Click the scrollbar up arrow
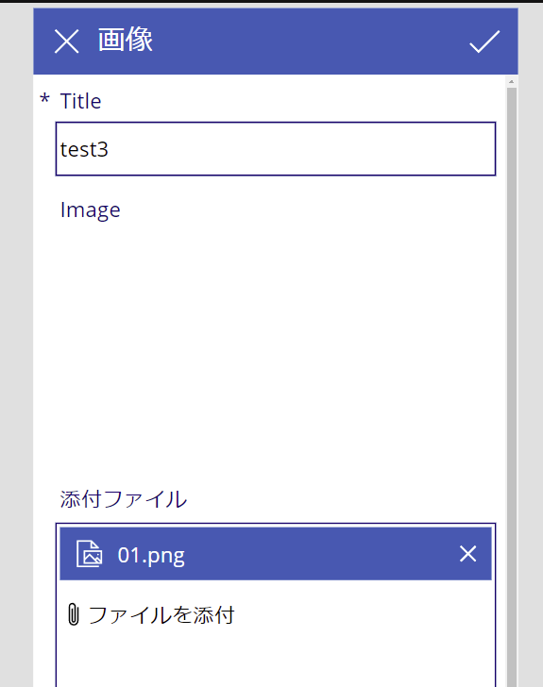The width and height of the screenshot is (543, 687). [511, 81]
